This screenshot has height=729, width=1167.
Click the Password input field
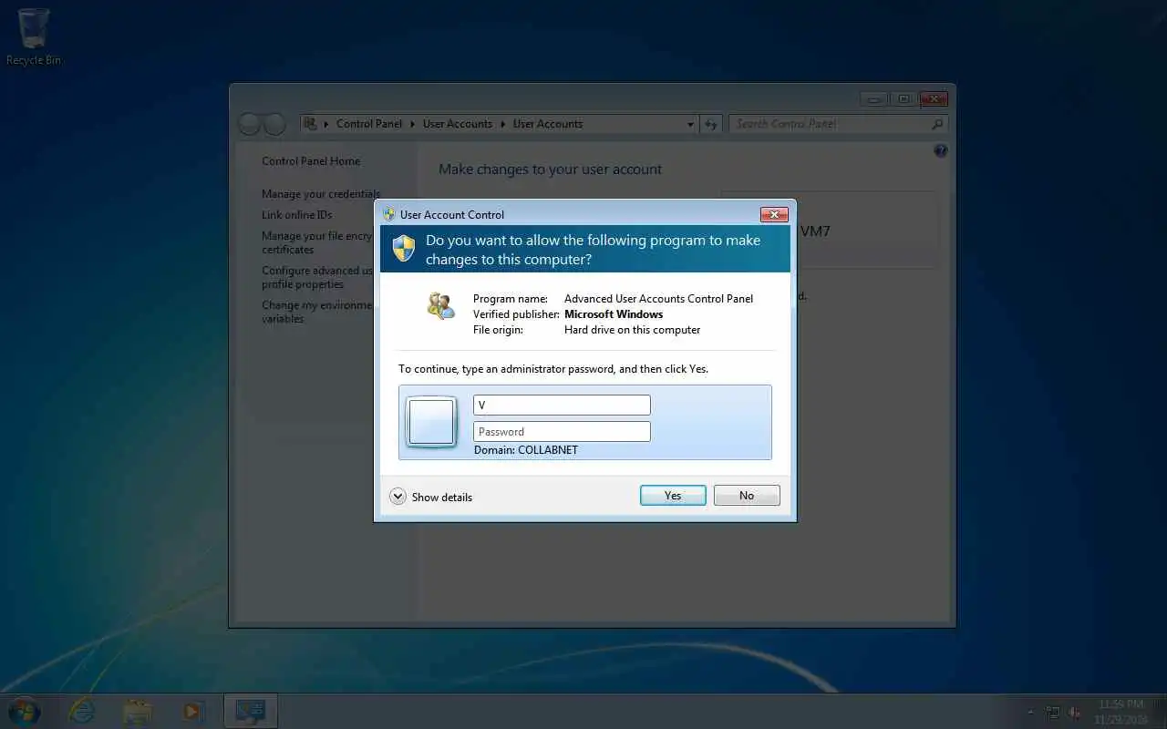pos(562,431)
